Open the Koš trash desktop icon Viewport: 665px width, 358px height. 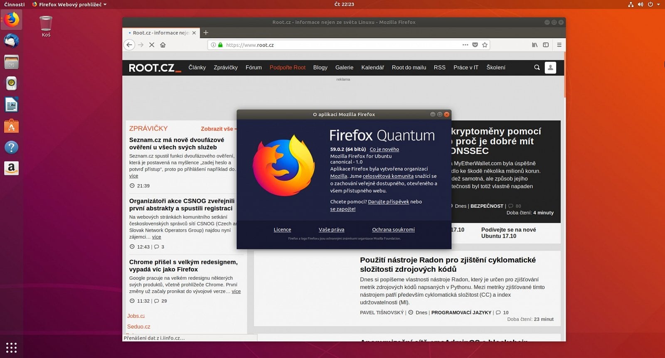point(46,26)
